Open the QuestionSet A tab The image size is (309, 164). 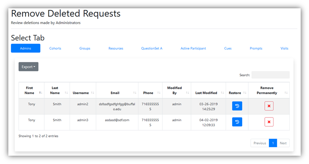[x=152, y=48]
